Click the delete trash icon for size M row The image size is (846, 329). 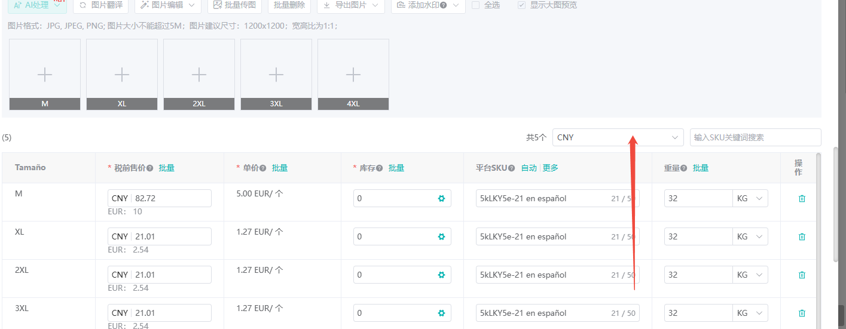tap(802, 198)
